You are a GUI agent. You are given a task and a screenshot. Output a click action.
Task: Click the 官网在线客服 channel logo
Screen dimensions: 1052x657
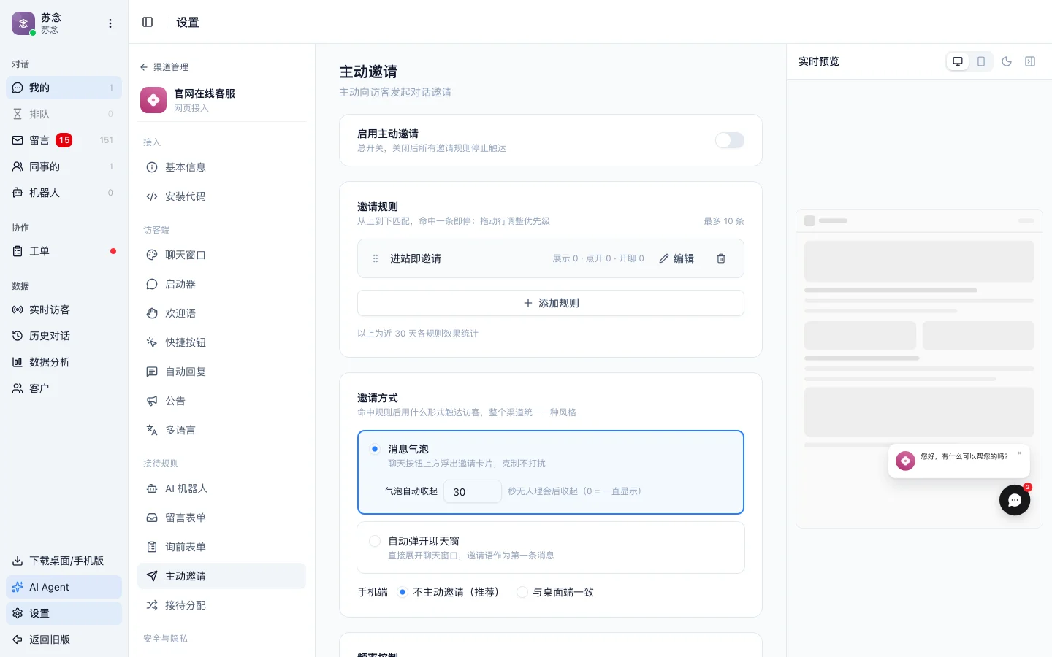(153, 100)
